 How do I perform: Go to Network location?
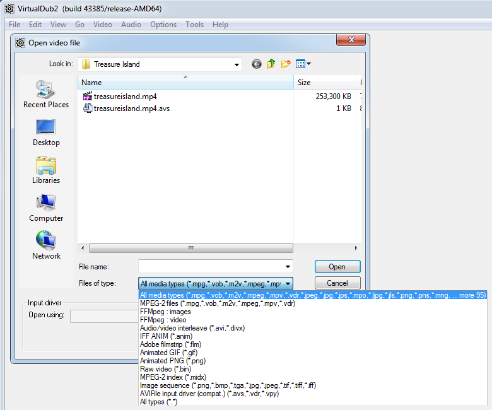(46, 246)
